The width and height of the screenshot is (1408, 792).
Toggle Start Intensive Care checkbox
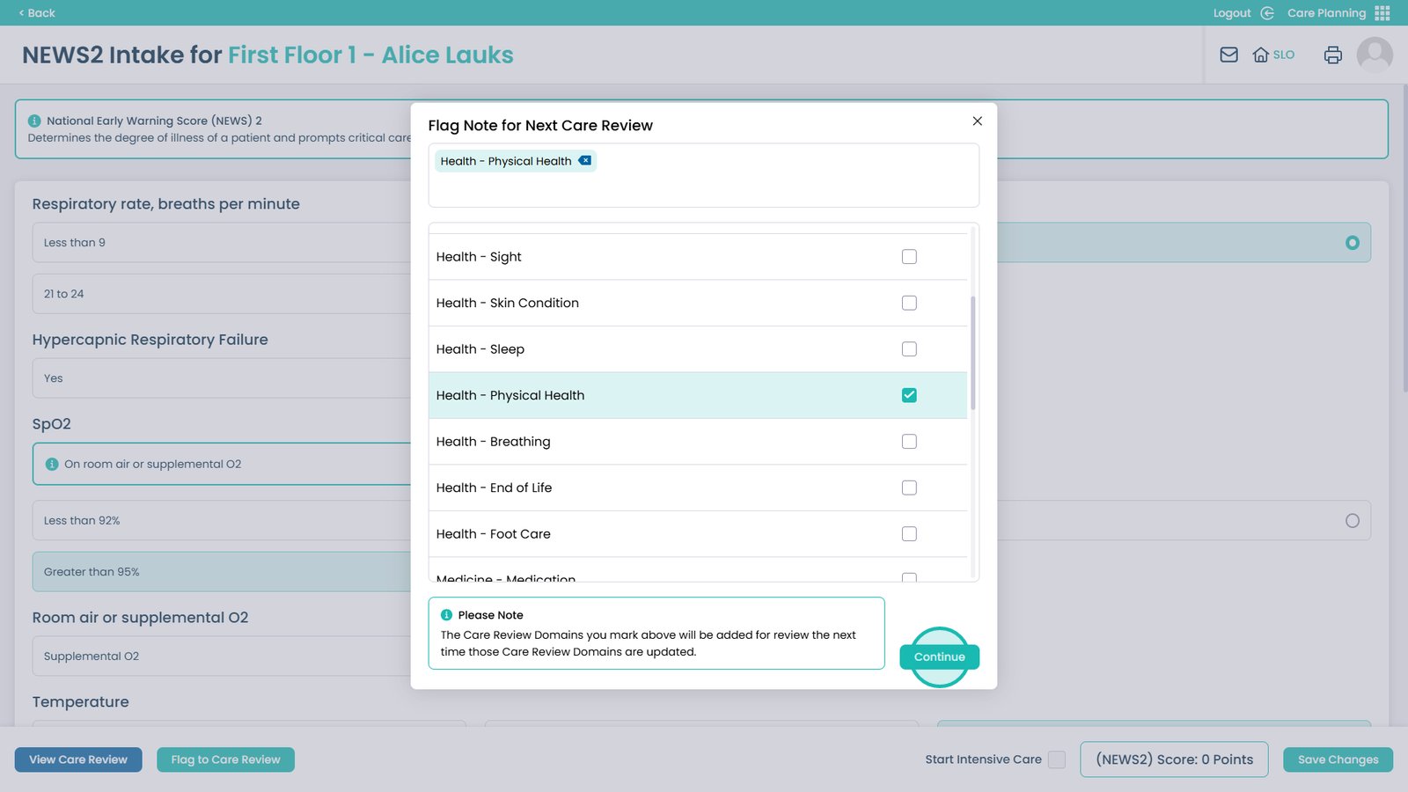pos(1057,759)
